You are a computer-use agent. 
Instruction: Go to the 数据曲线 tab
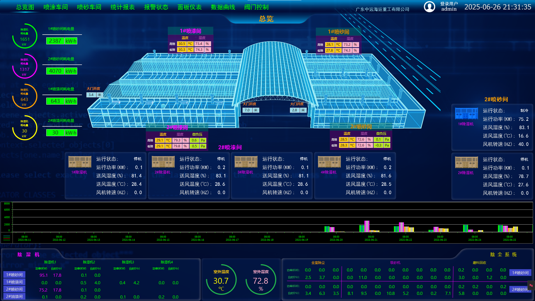(223, 7)
